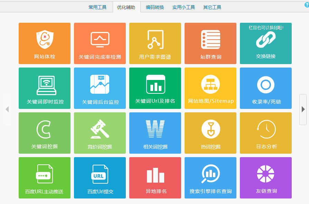This screenshot has width=309, height=204.
Task: Open the 用户需求图谱 graph tool
Action: point(155,43)
